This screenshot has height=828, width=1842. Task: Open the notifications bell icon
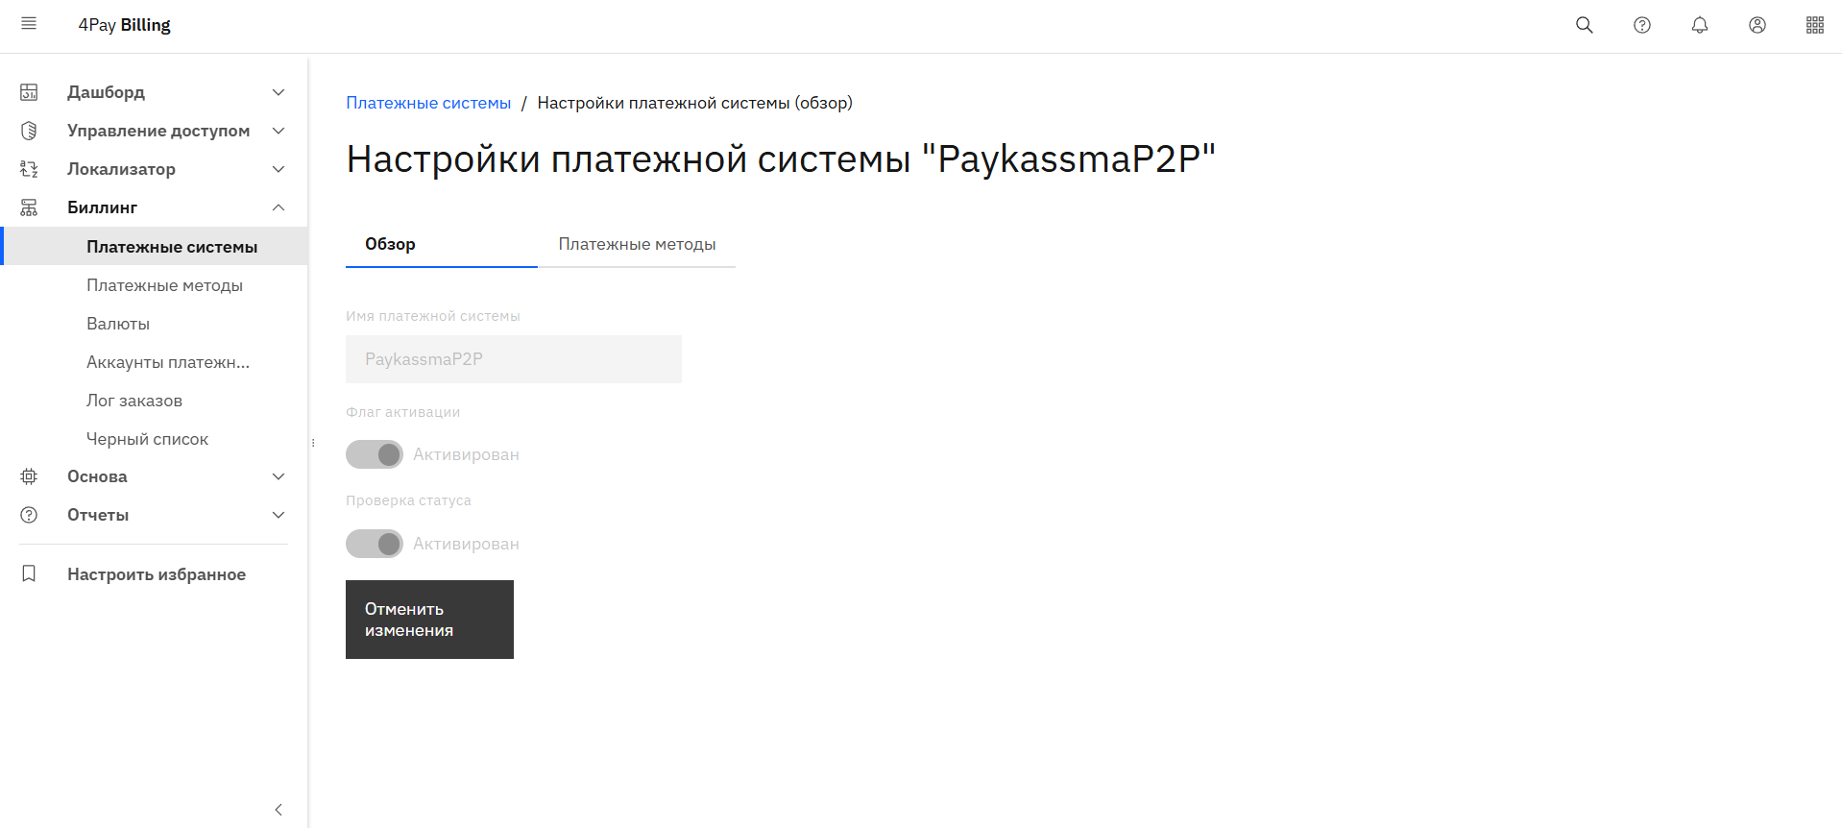coord(1700,25)
